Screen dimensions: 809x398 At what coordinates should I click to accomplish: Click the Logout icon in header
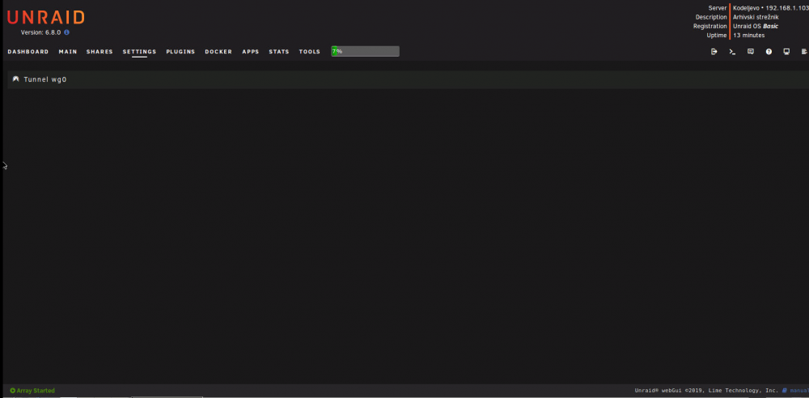click(x=714, y=52)
